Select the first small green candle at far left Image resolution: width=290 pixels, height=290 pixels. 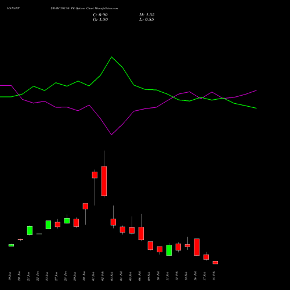11,245
